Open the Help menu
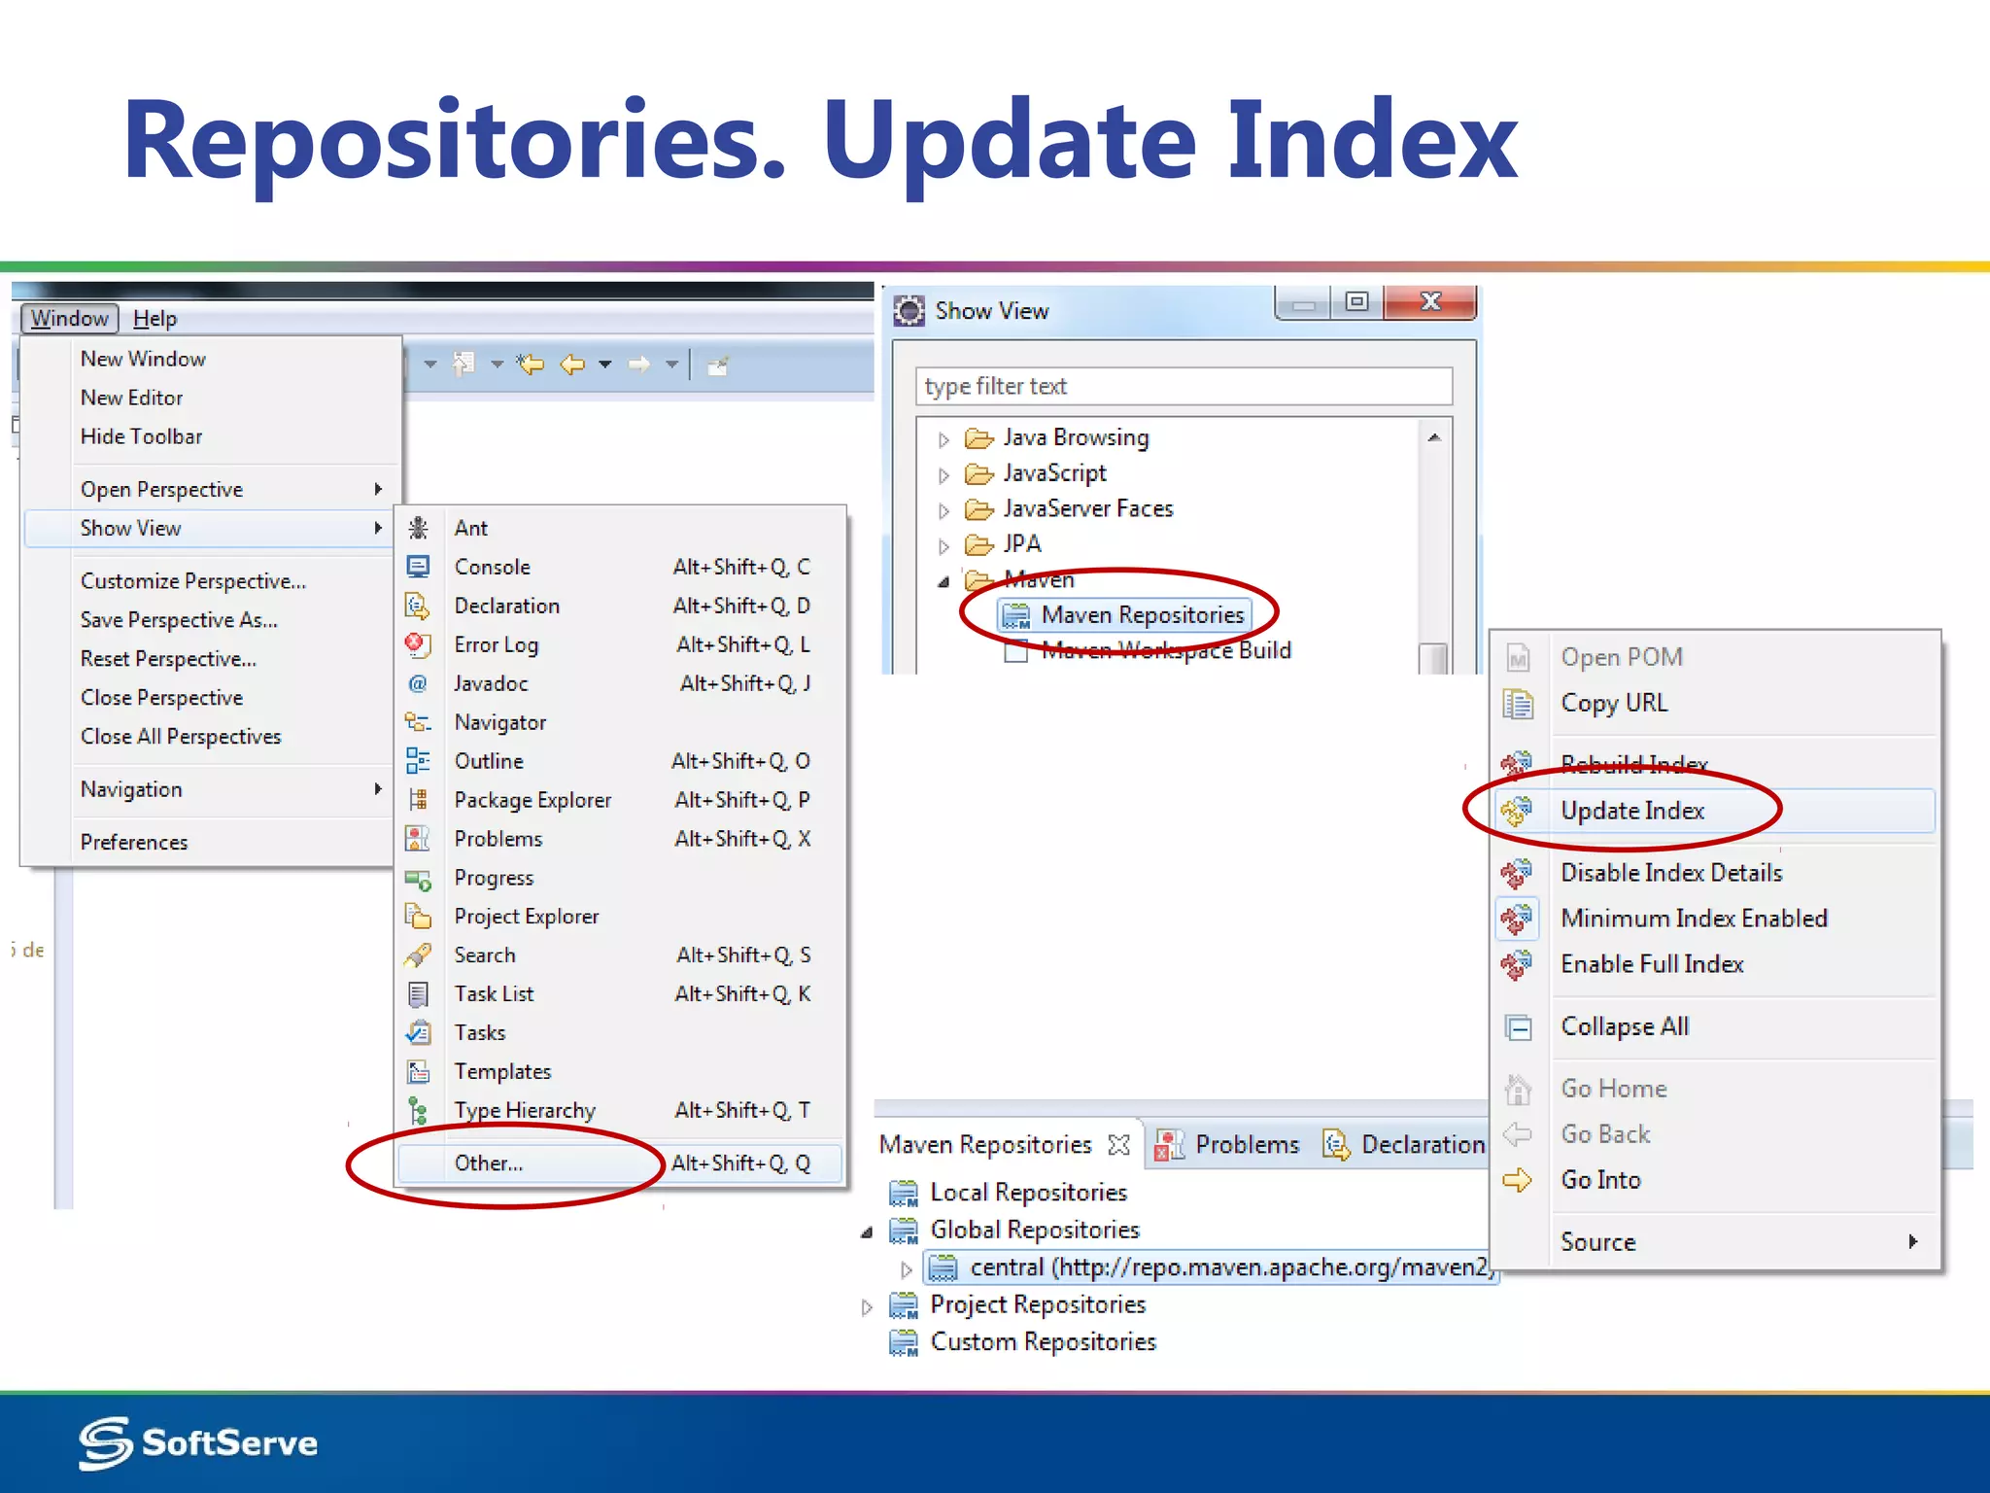The image size is (1990, 1493). pos(154,318)
